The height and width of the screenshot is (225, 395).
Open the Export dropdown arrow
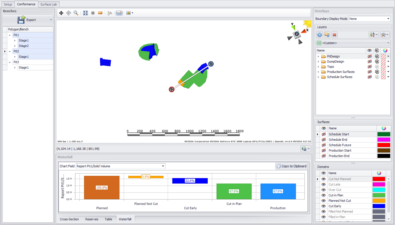(51, 20)
